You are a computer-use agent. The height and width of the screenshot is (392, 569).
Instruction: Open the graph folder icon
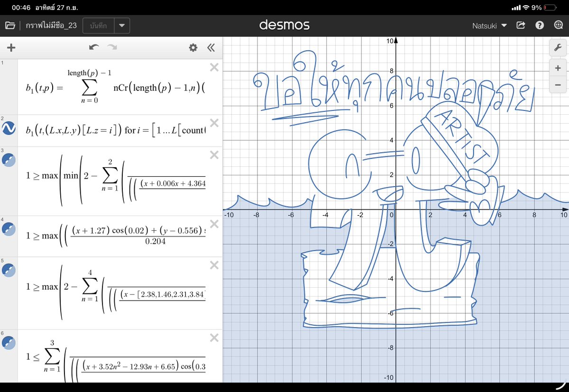tap(10, 26)
